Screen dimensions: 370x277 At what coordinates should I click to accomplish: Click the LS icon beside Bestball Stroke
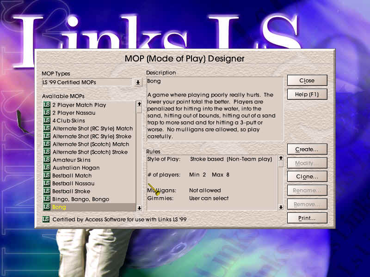click(x=47, y=191)
